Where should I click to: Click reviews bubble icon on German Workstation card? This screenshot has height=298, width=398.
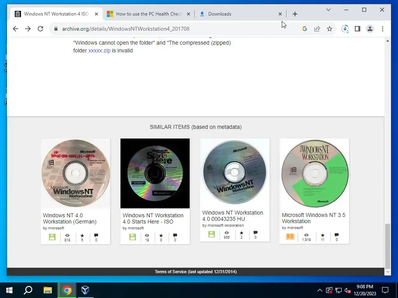[x=96, y=236]
